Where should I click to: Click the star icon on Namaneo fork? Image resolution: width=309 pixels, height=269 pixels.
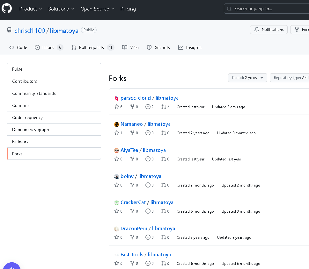coord(117,133)
